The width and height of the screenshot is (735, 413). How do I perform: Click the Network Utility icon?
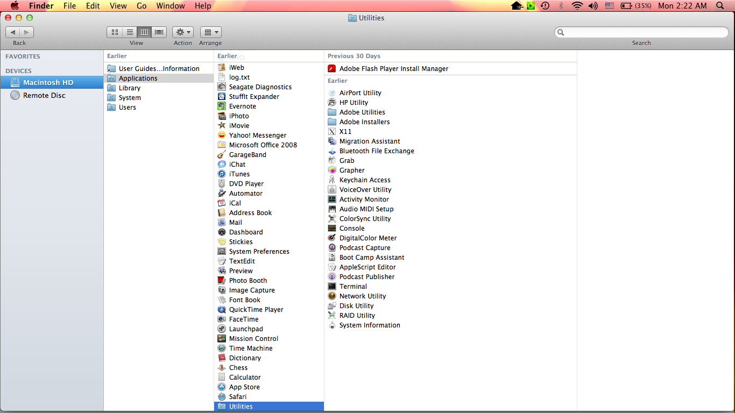coord(332,296)
